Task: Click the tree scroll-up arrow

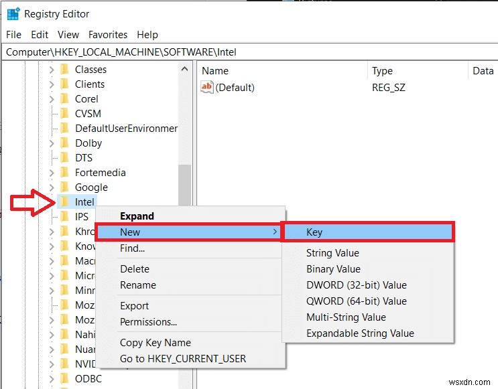Action: pos(184,69)
